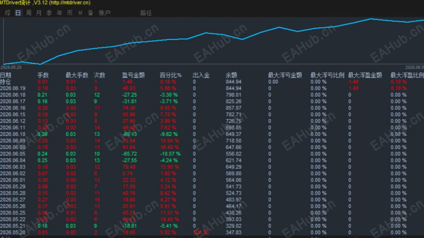Select the 2026.05.29 date row
The height and width of the screenshot is (238, 424).
(x=13, y=187)
